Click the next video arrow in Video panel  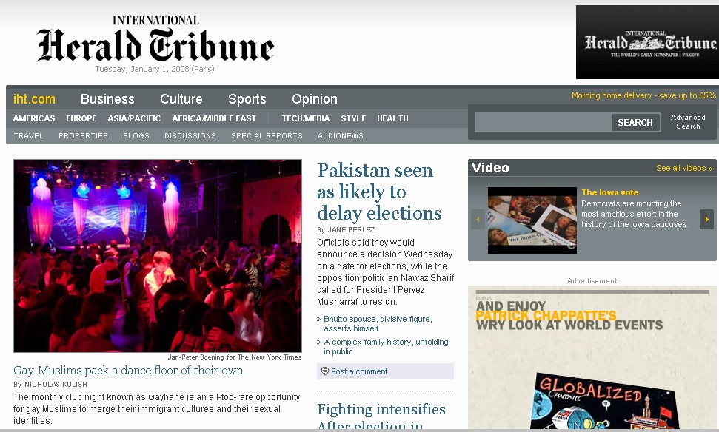[x=706, y=219]
